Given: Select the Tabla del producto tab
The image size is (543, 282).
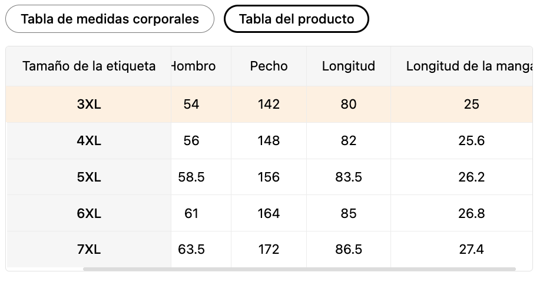Looking at the screenshot, I should pyautogui.click(x=296, y=19).
